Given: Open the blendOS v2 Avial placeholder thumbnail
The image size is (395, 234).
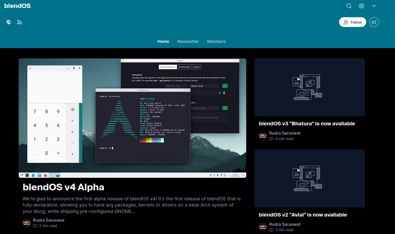Looking at the screenshot, I should (x=310, y=178).
